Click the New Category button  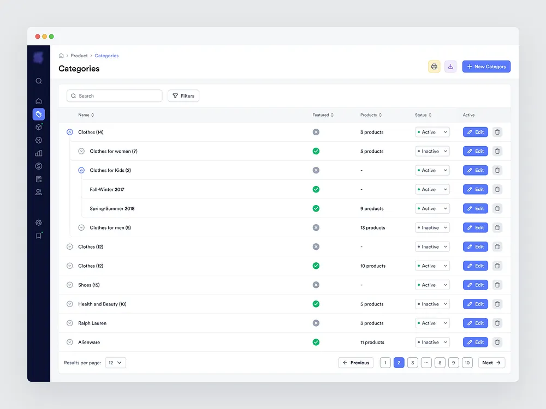(x=486, y=67)
